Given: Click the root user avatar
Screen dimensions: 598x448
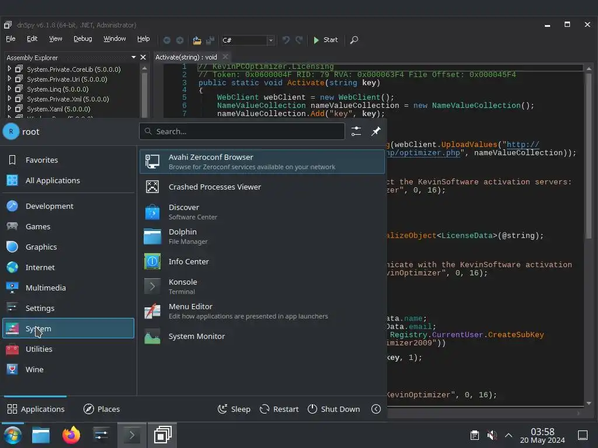Looking at the screenshot, I should (x=11, y=132).
